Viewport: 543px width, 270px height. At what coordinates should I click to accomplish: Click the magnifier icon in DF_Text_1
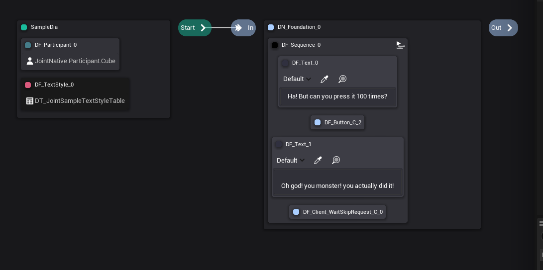pos(336,160)
